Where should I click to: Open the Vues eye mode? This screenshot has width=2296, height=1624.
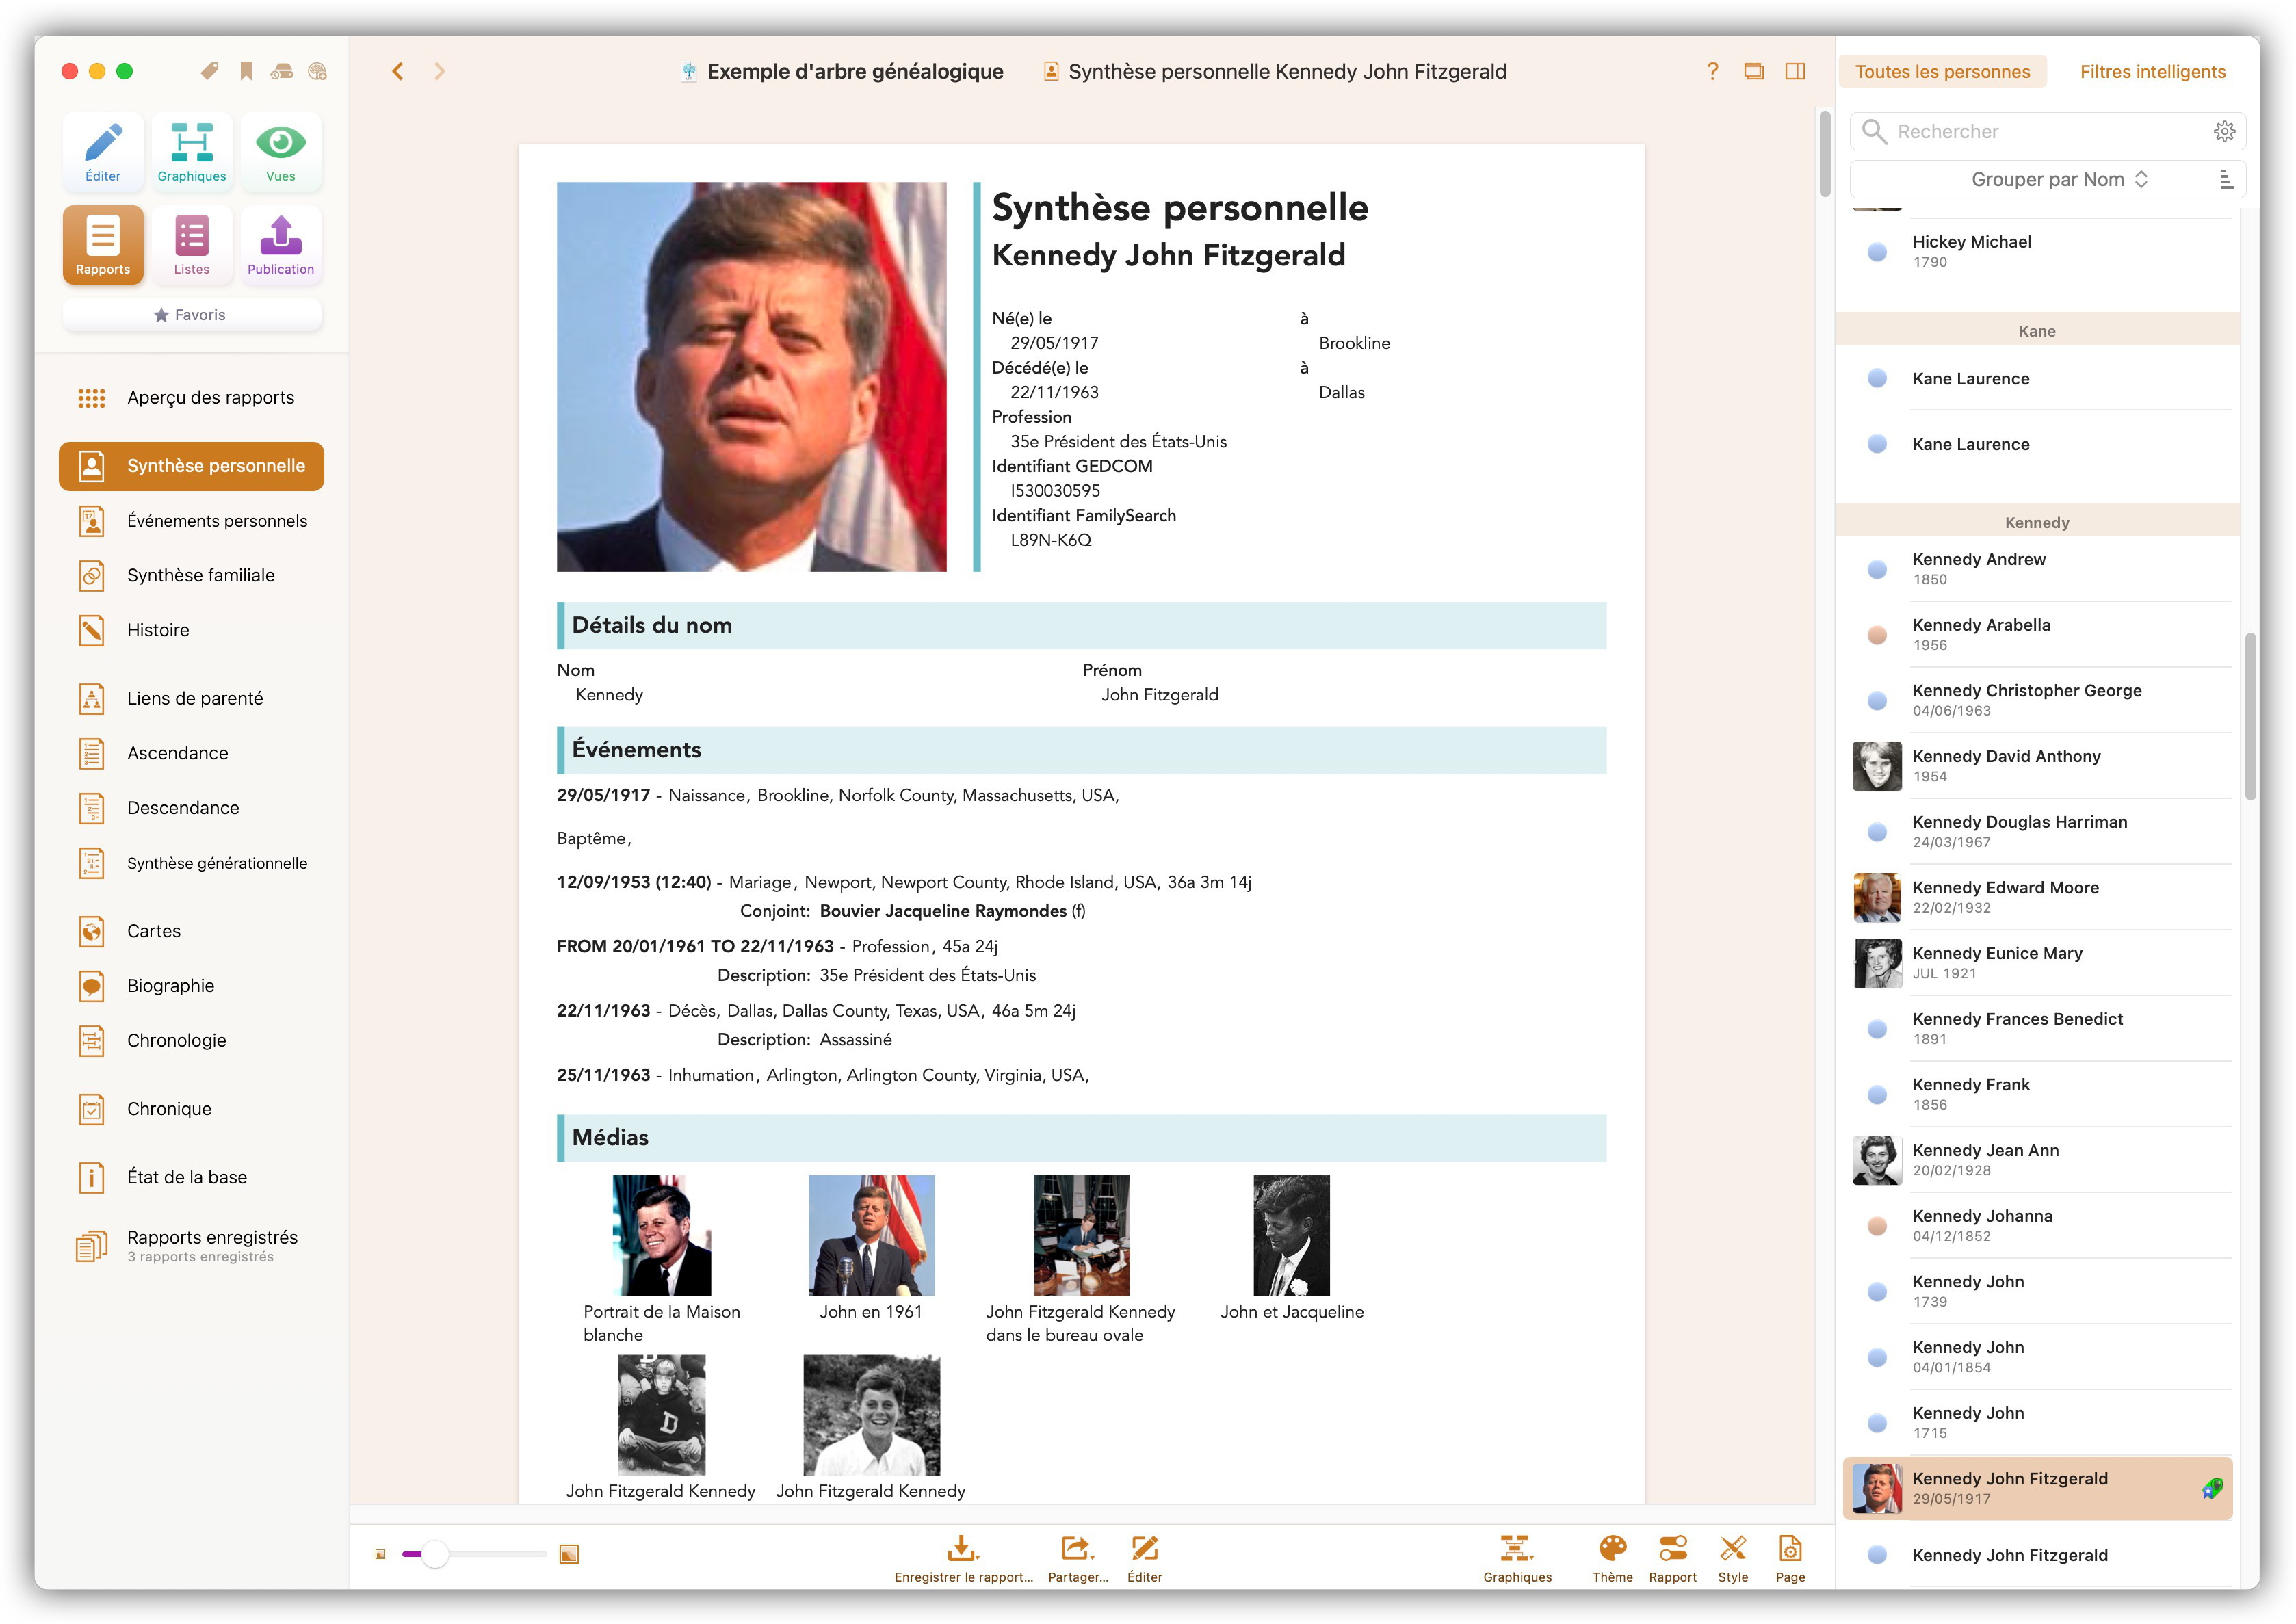tap(281, 152)
